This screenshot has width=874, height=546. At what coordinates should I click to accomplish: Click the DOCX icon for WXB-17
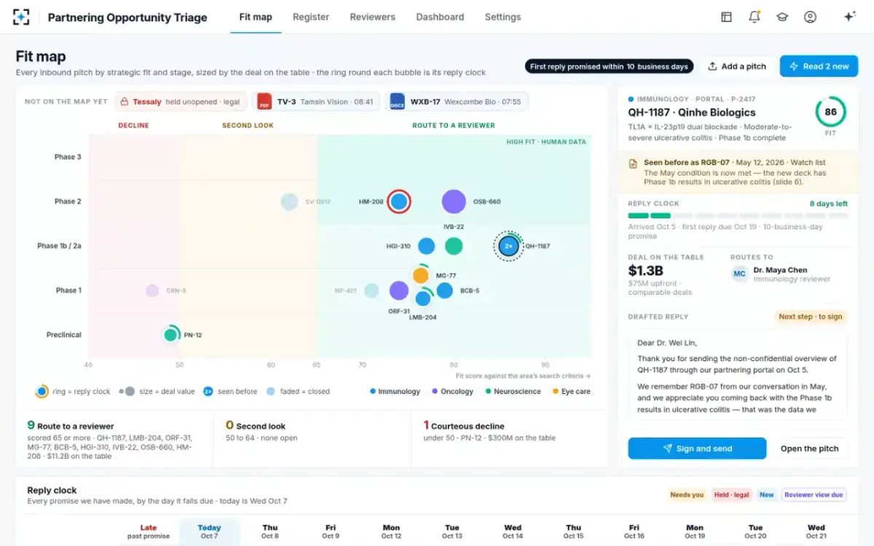click(397, 102)
